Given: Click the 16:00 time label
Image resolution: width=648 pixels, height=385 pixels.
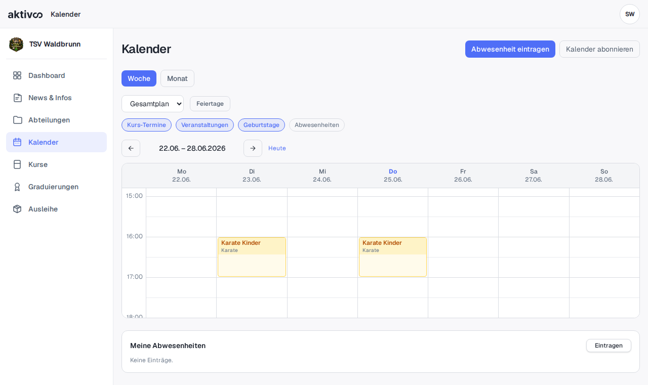Looking at the screenshot, I should pos(135,236).
